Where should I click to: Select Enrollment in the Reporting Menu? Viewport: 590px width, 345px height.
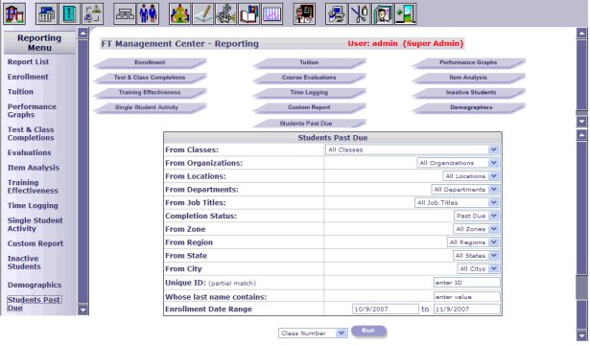point(28,77)
